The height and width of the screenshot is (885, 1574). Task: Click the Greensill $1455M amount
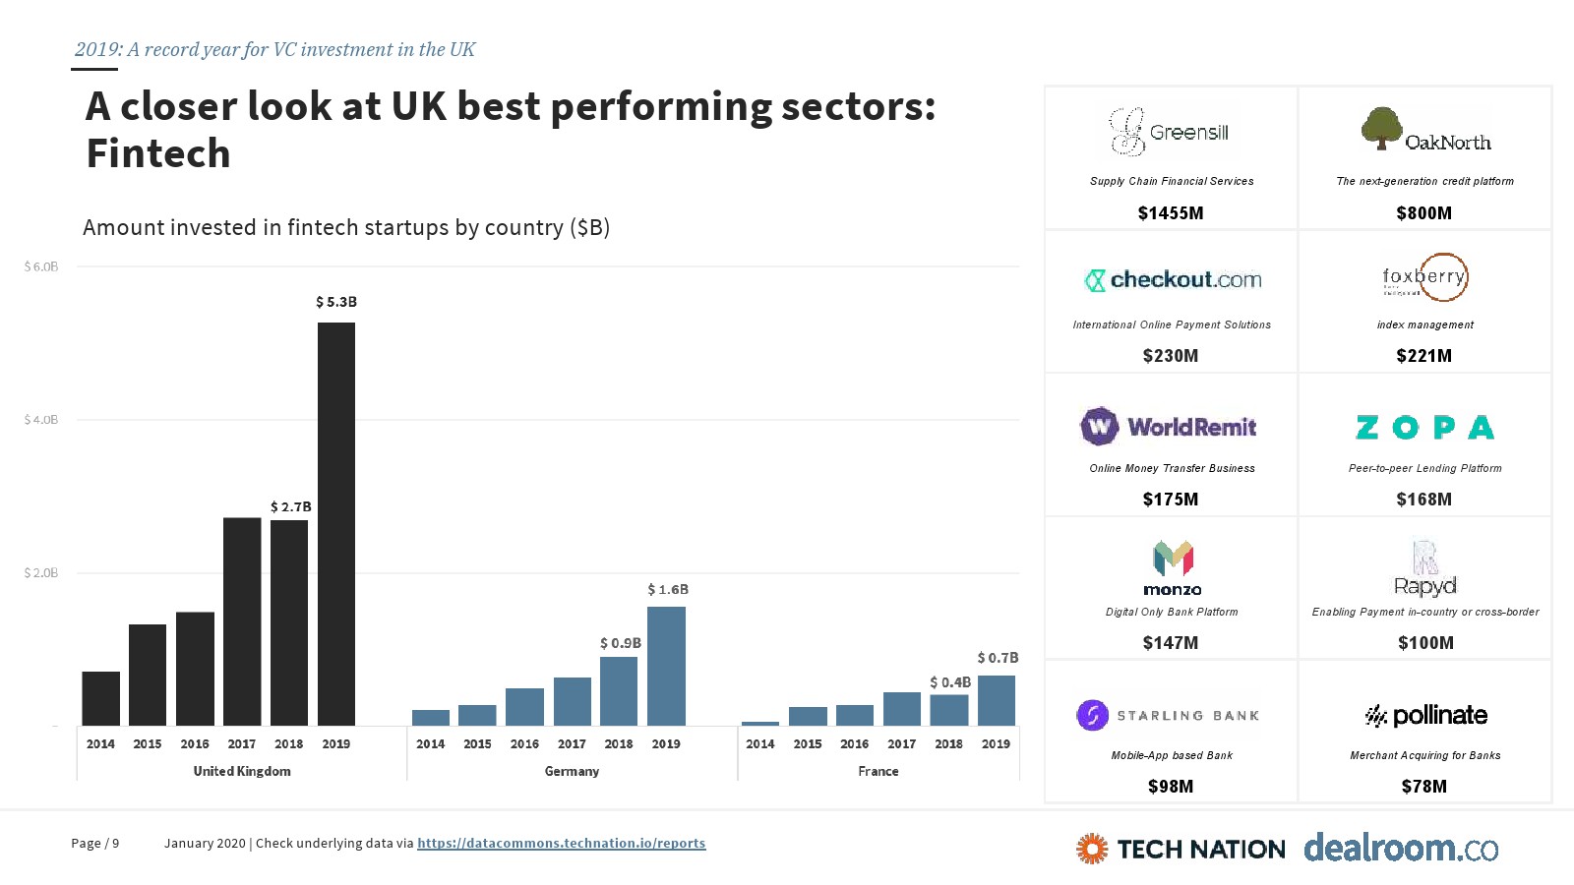(x=1171, y=212)
